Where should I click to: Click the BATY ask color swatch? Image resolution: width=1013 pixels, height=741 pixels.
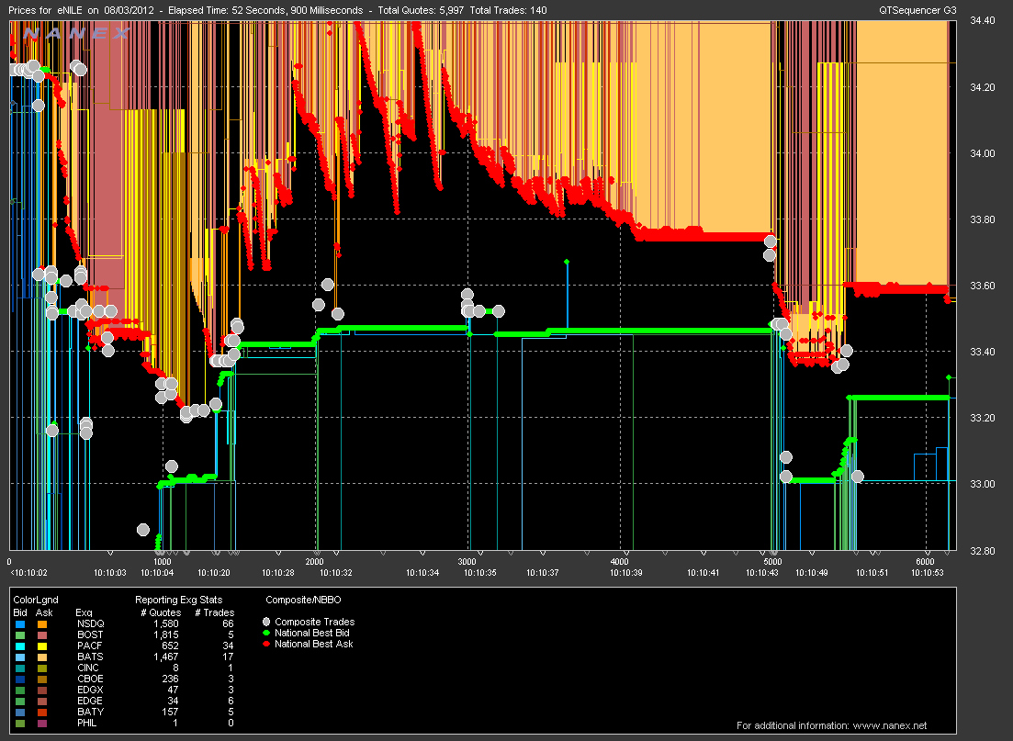(42, 712)
